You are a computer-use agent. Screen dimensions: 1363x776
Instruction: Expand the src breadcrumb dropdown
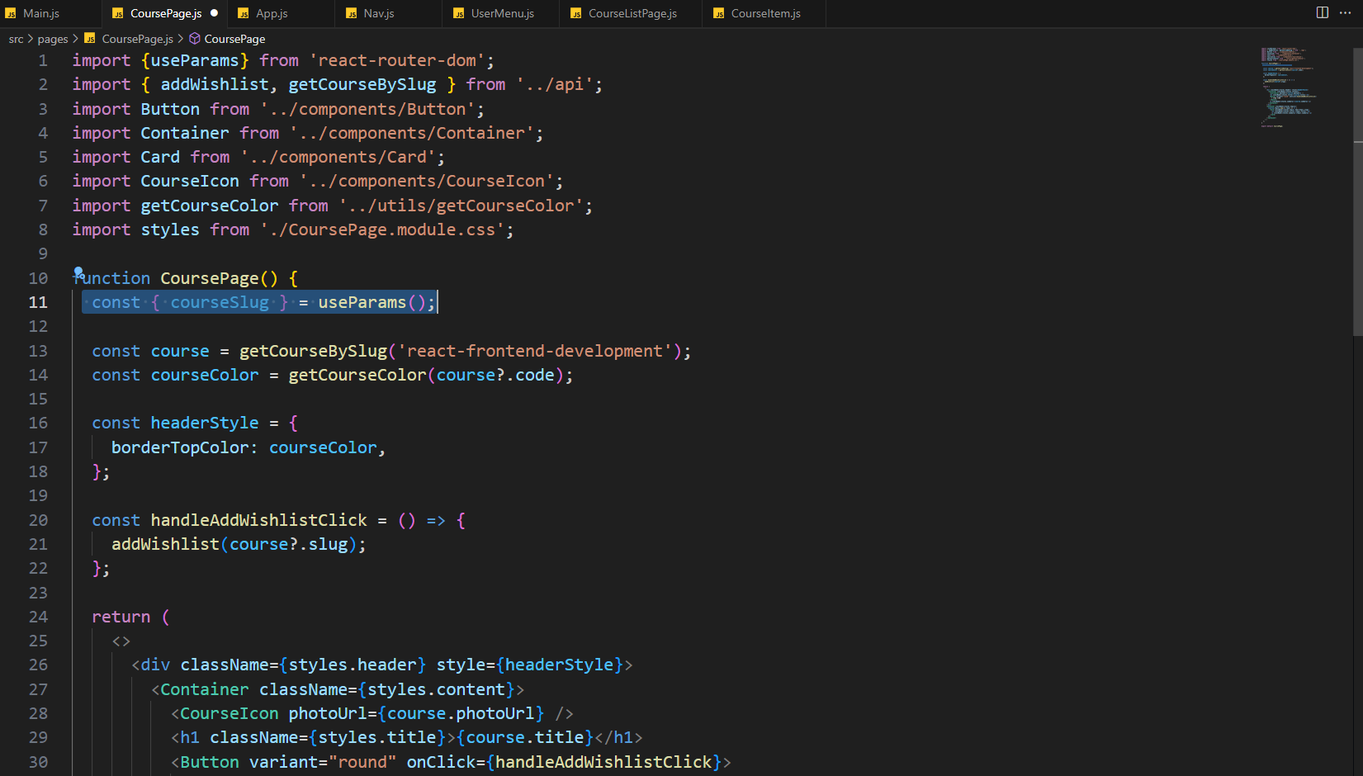15,38
